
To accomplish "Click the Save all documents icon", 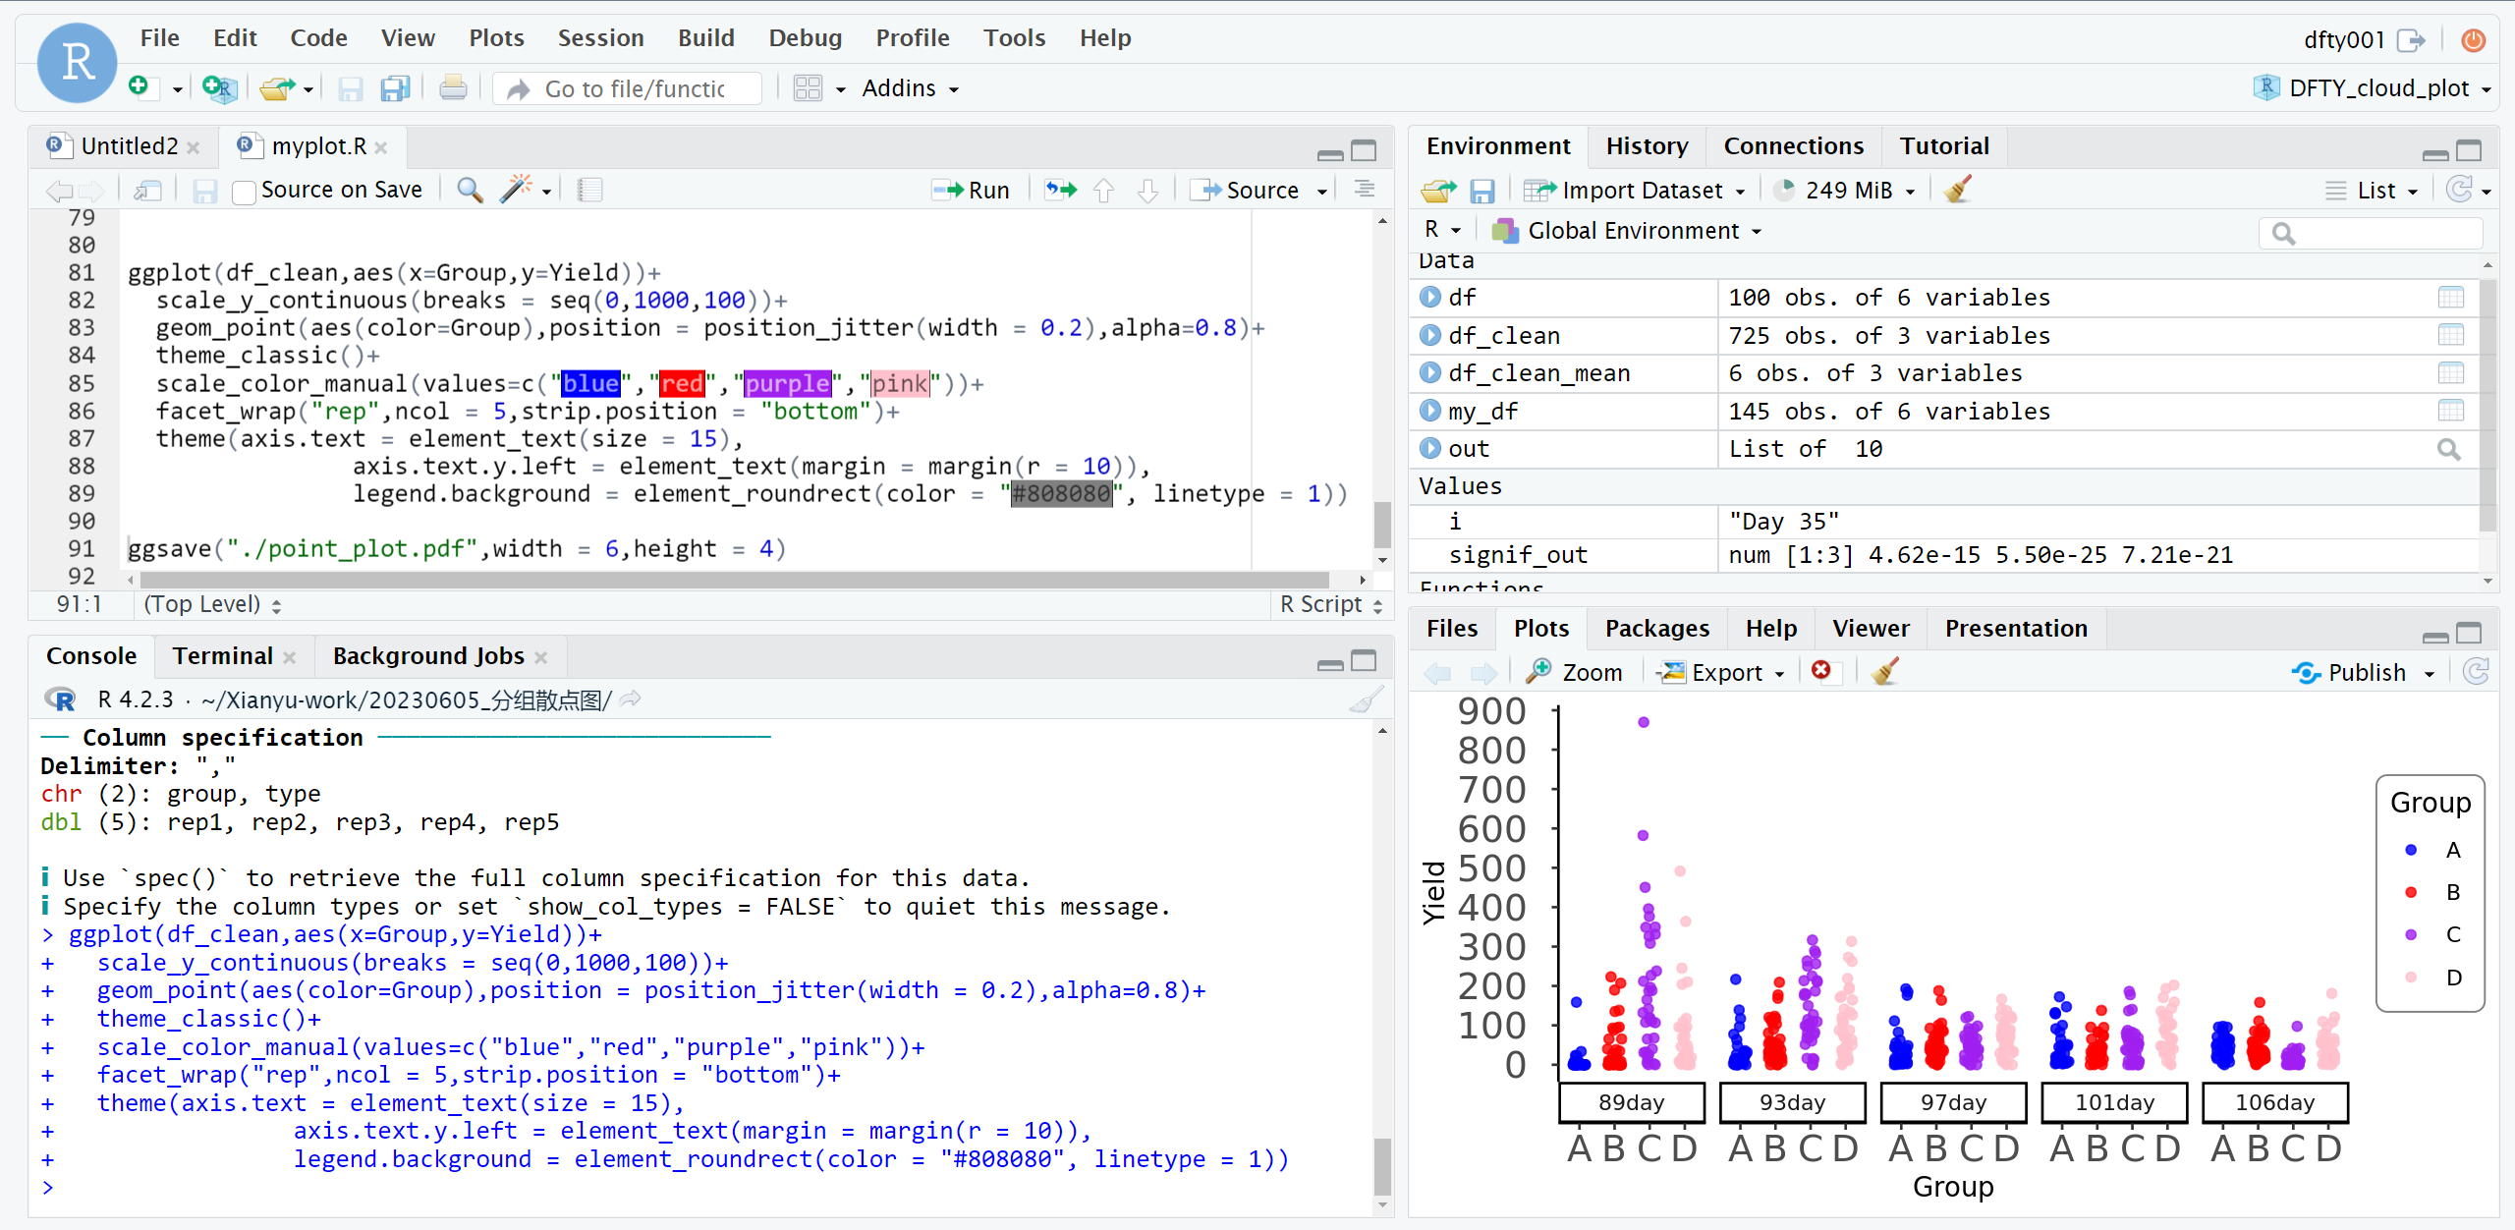I will pyautogui.click(x=395, y=88).
